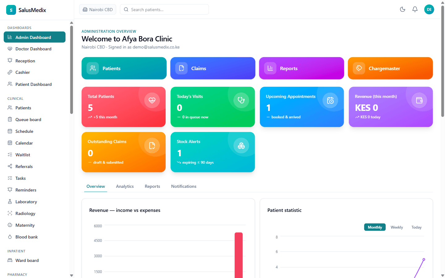Click the Reminders bell icon

pos(10,190)
